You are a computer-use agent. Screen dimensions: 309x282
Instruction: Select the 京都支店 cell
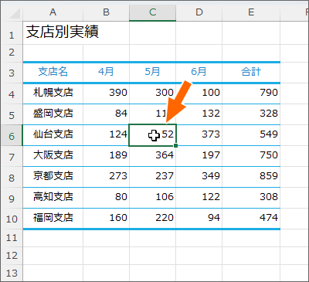click(x=53, y=177)
